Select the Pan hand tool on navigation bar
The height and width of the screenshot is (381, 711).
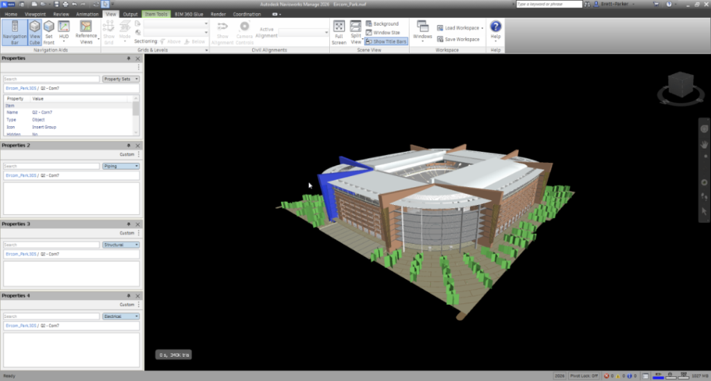coord(704,144)
